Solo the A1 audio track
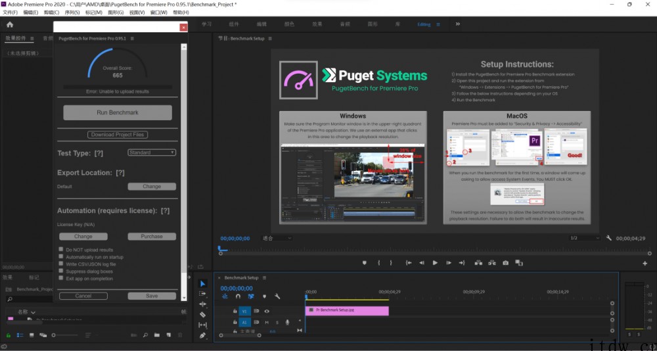This screenshot has height=351, width=657. (277, 322)
